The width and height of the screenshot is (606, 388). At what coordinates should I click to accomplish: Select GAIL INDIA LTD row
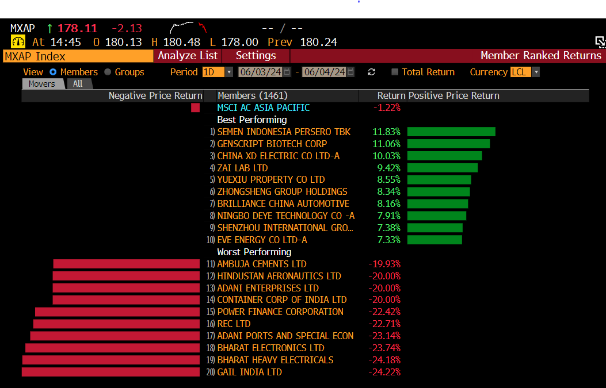click(249, 372)
